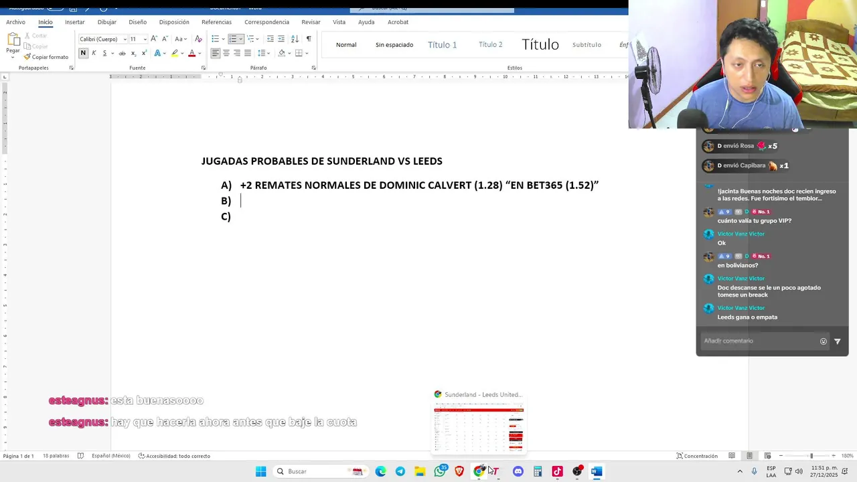This screenshot has height=482, width=857.
Task: Decrease paragraph indent
Action: (270, 39)
